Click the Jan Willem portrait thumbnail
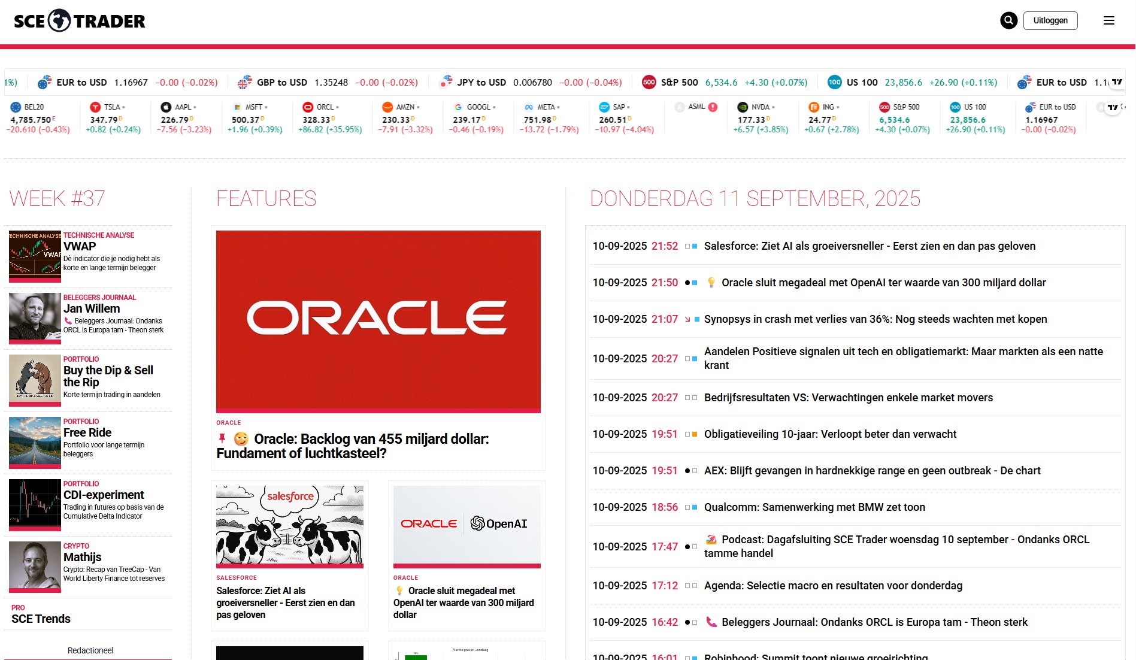This screenshot has width=1136, height=660. tap(35, 318)
